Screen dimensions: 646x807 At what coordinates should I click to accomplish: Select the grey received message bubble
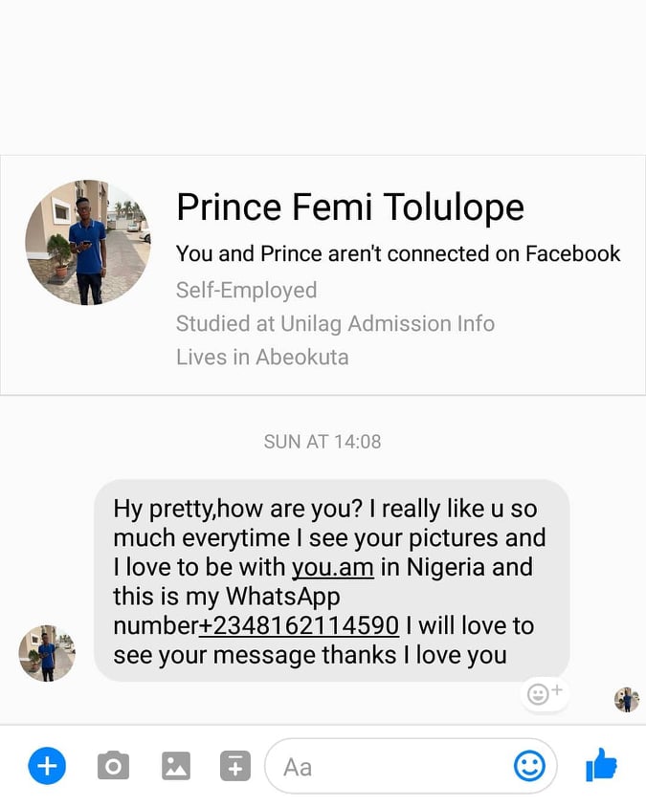(x=332, y=580)
